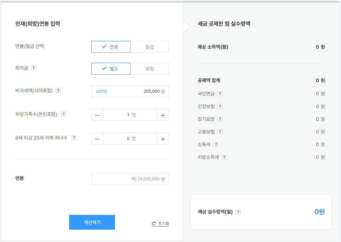Click the 국민연금 help icon
Image resolution: width=341 pixels, height=242 pixels.
[x=220, y=94]
